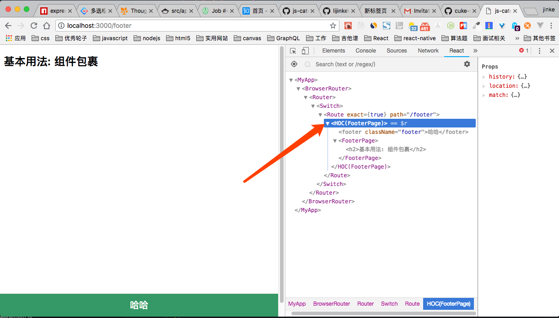The height and width of the screenshot is (318, 559).
Task: Click the address bar showing localhost:3000/footer
Action: 197,26
